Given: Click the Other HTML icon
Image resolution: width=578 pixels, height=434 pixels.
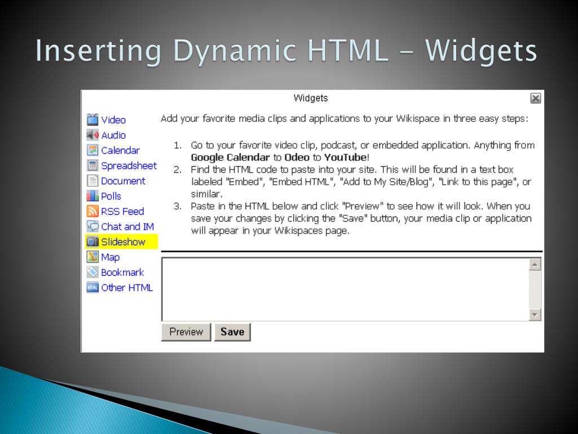Looking at the screenshot, I should [93, 288].
